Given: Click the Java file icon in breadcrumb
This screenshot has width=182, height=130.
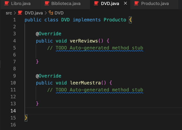Looking at the screenshot, I should tap(20, 13).
